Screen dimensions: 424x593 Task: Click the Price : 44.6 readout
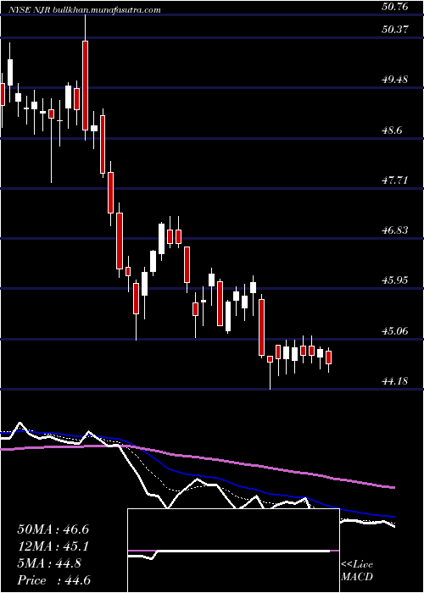click(x=53, y=580)
